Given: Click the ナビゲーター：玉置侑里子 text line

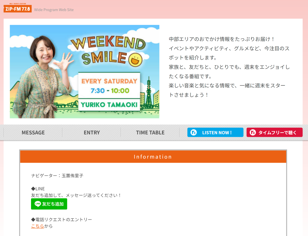Looking at the screenshot, I should 57,176.
